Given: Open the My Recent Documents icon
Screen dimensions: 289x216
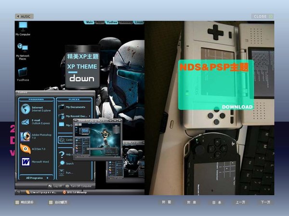Looking at the screenshot, I should [x=62, y=116].
